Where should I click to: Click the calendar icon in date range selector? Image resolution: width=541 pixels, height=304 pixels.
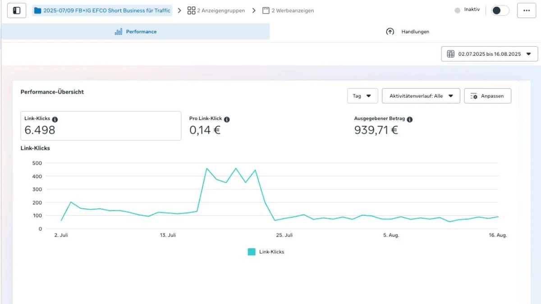pos(450,54)
